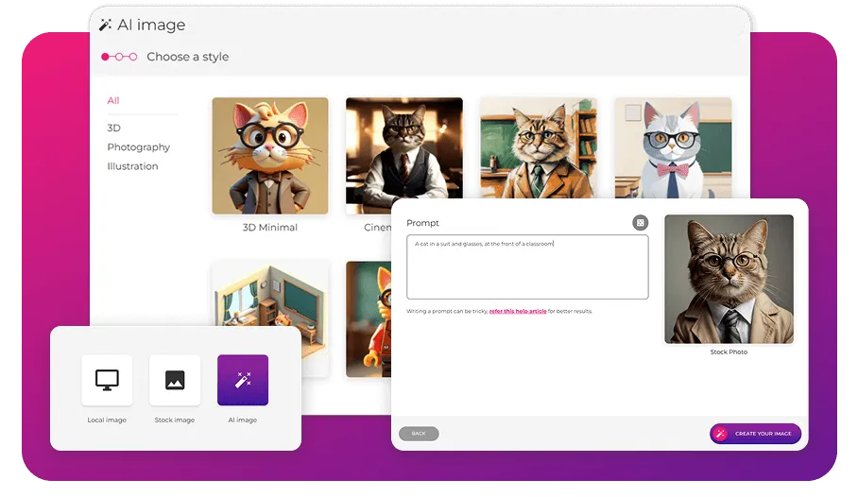This screenshot has width=858, height=497.
Task: Click the 'Choose a style' heading text
Action: point(188,57)
